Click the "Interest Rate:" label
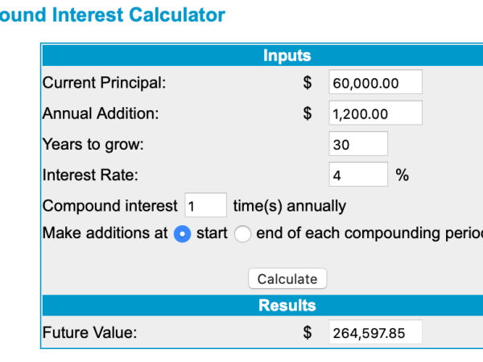Image resolution: width=483 pixels, height=362 pixels. click(x=89, y=175)
